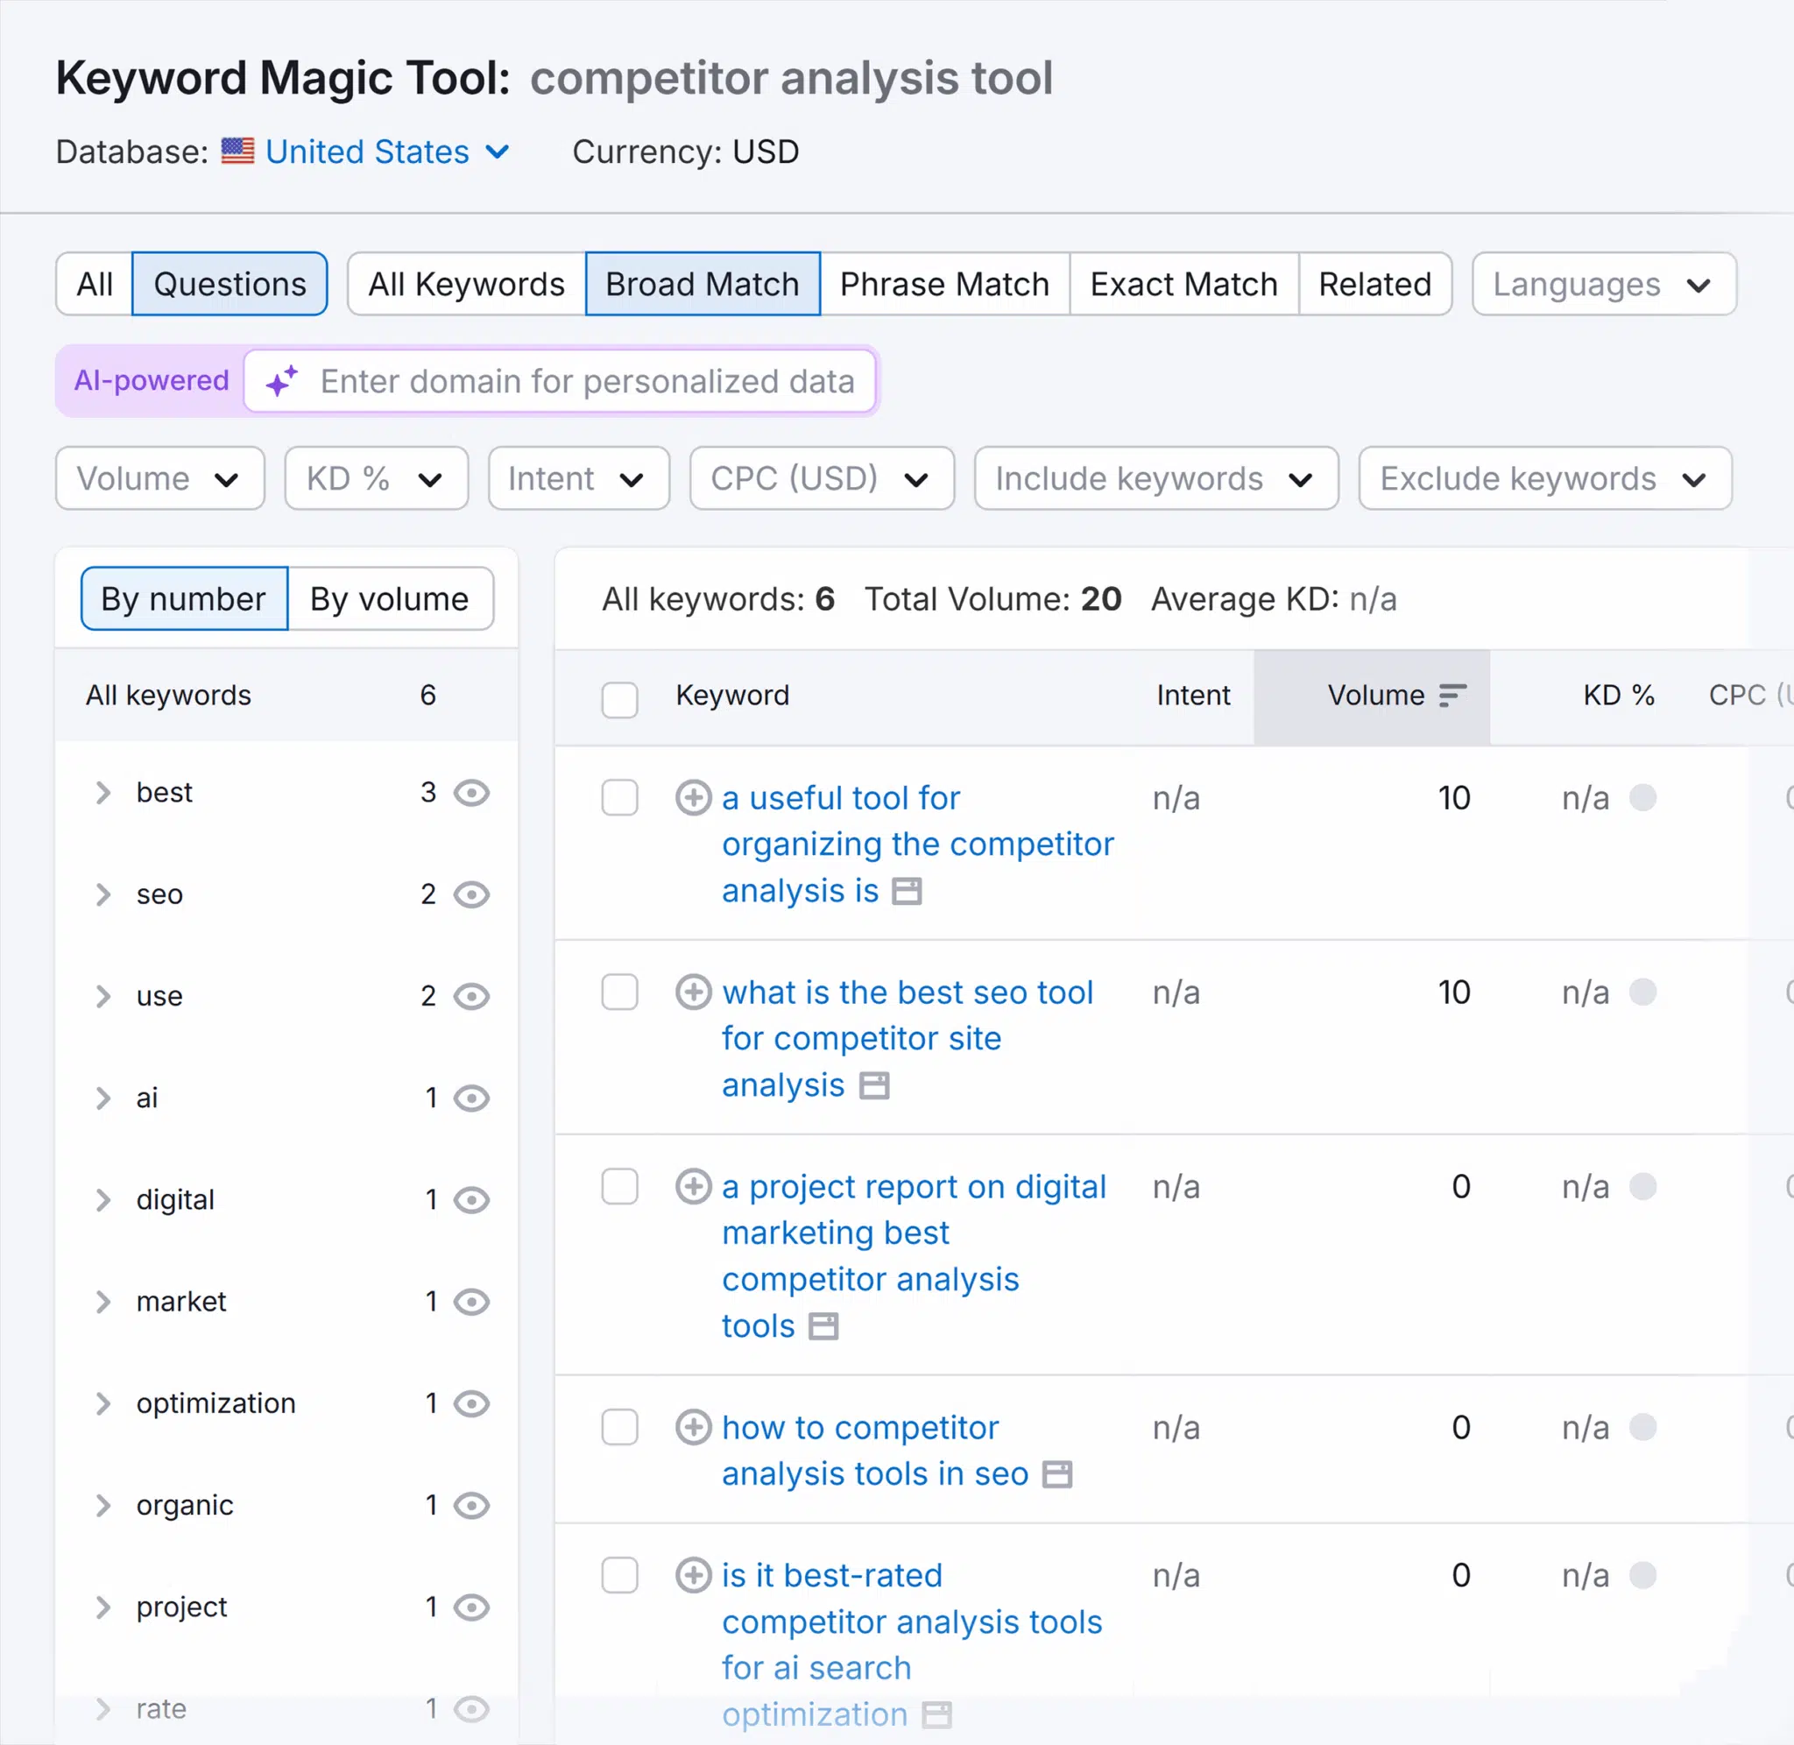Expand the 'ai' keyword group chevron
Image resolution: width=1794 pixels, height=1745 pixels.
click(x=102, y=1097)
